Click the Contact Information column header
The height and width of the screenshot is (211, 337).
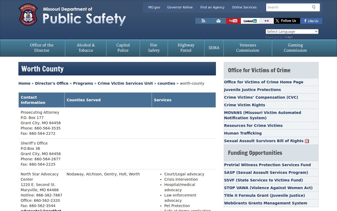(x=41, y=100)
